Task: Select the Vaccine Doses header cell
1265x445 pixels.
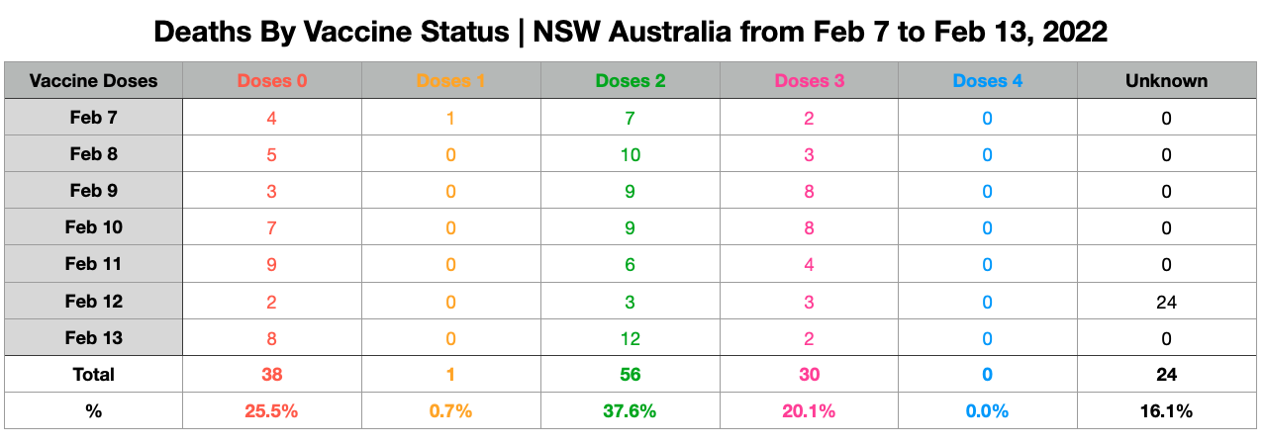Action: click(94, 81)
